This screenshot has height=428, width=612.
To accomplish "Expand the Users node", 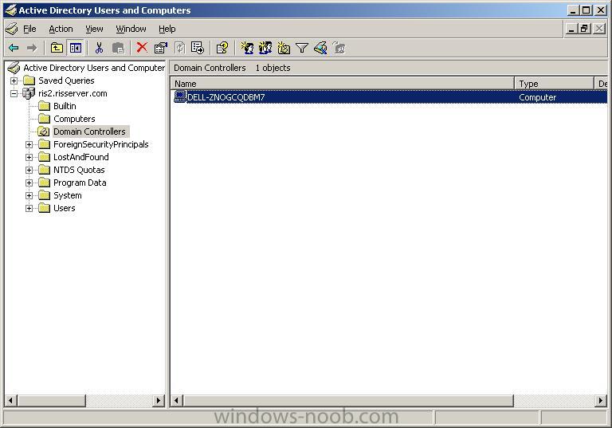I will 29,208.
